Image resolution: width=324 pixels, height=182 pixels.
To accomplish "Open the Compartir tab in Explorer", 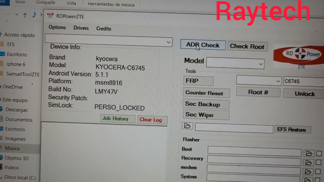I will pyautogui.click(x=46, y=3).
